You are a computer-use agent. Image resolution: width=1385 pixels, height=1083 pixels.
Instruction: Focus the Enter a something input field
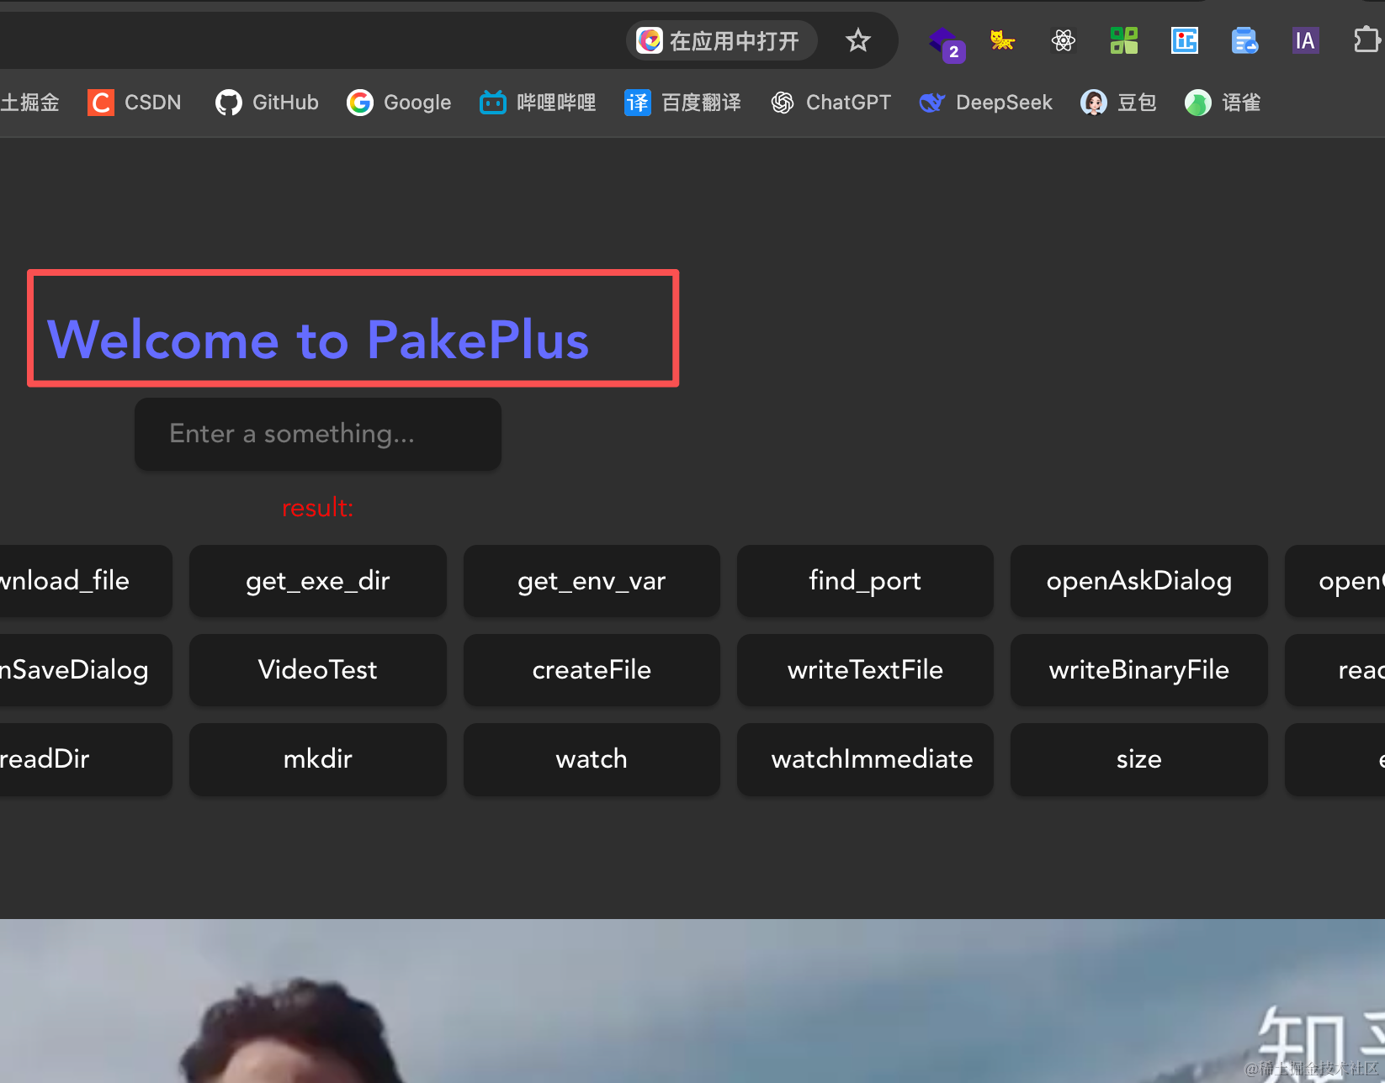pos(318,434)
